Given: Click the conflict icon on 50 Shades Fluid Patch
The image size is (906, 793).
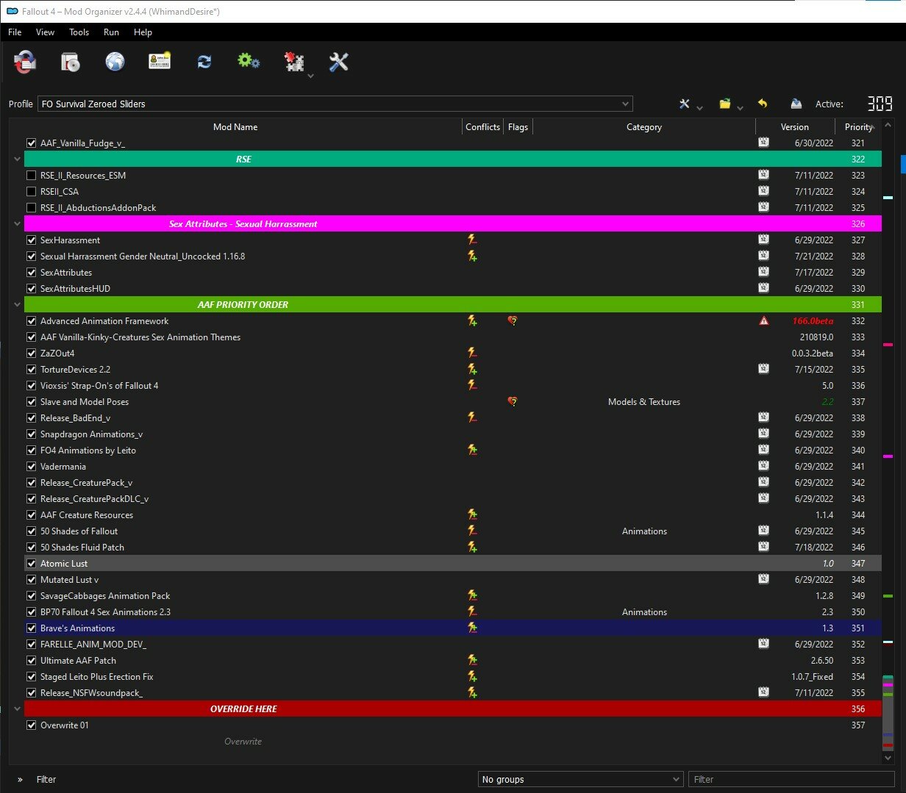Looking at the screenshot, I should click(x=473, y=547).
